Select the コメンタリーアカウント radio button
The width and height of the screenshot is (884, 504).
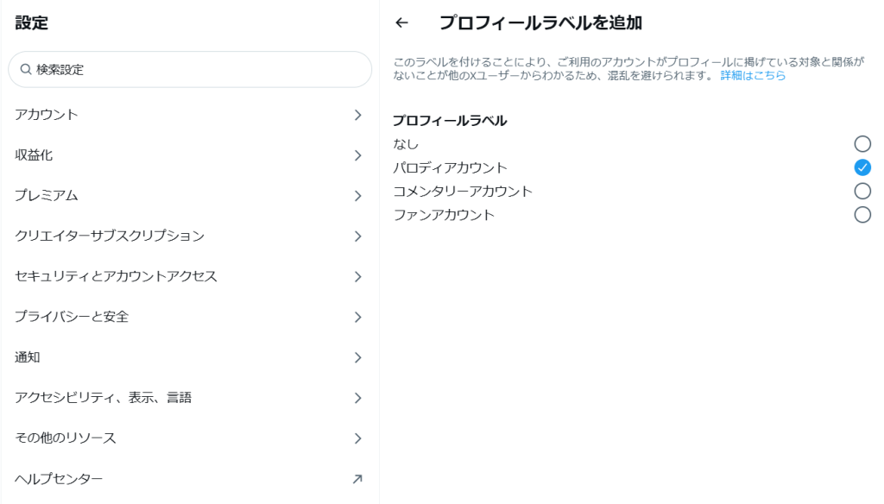[x=862, y=191]
